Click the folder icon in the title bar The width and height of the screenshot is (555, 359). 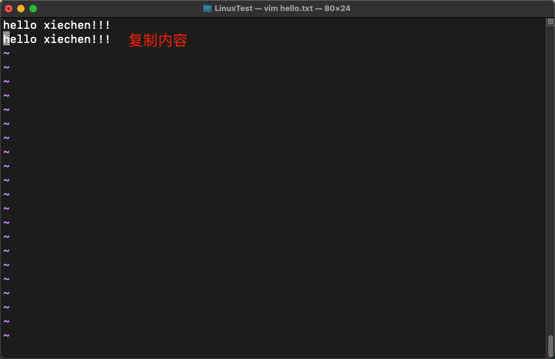pyautogui.click(x=207, y=9)
